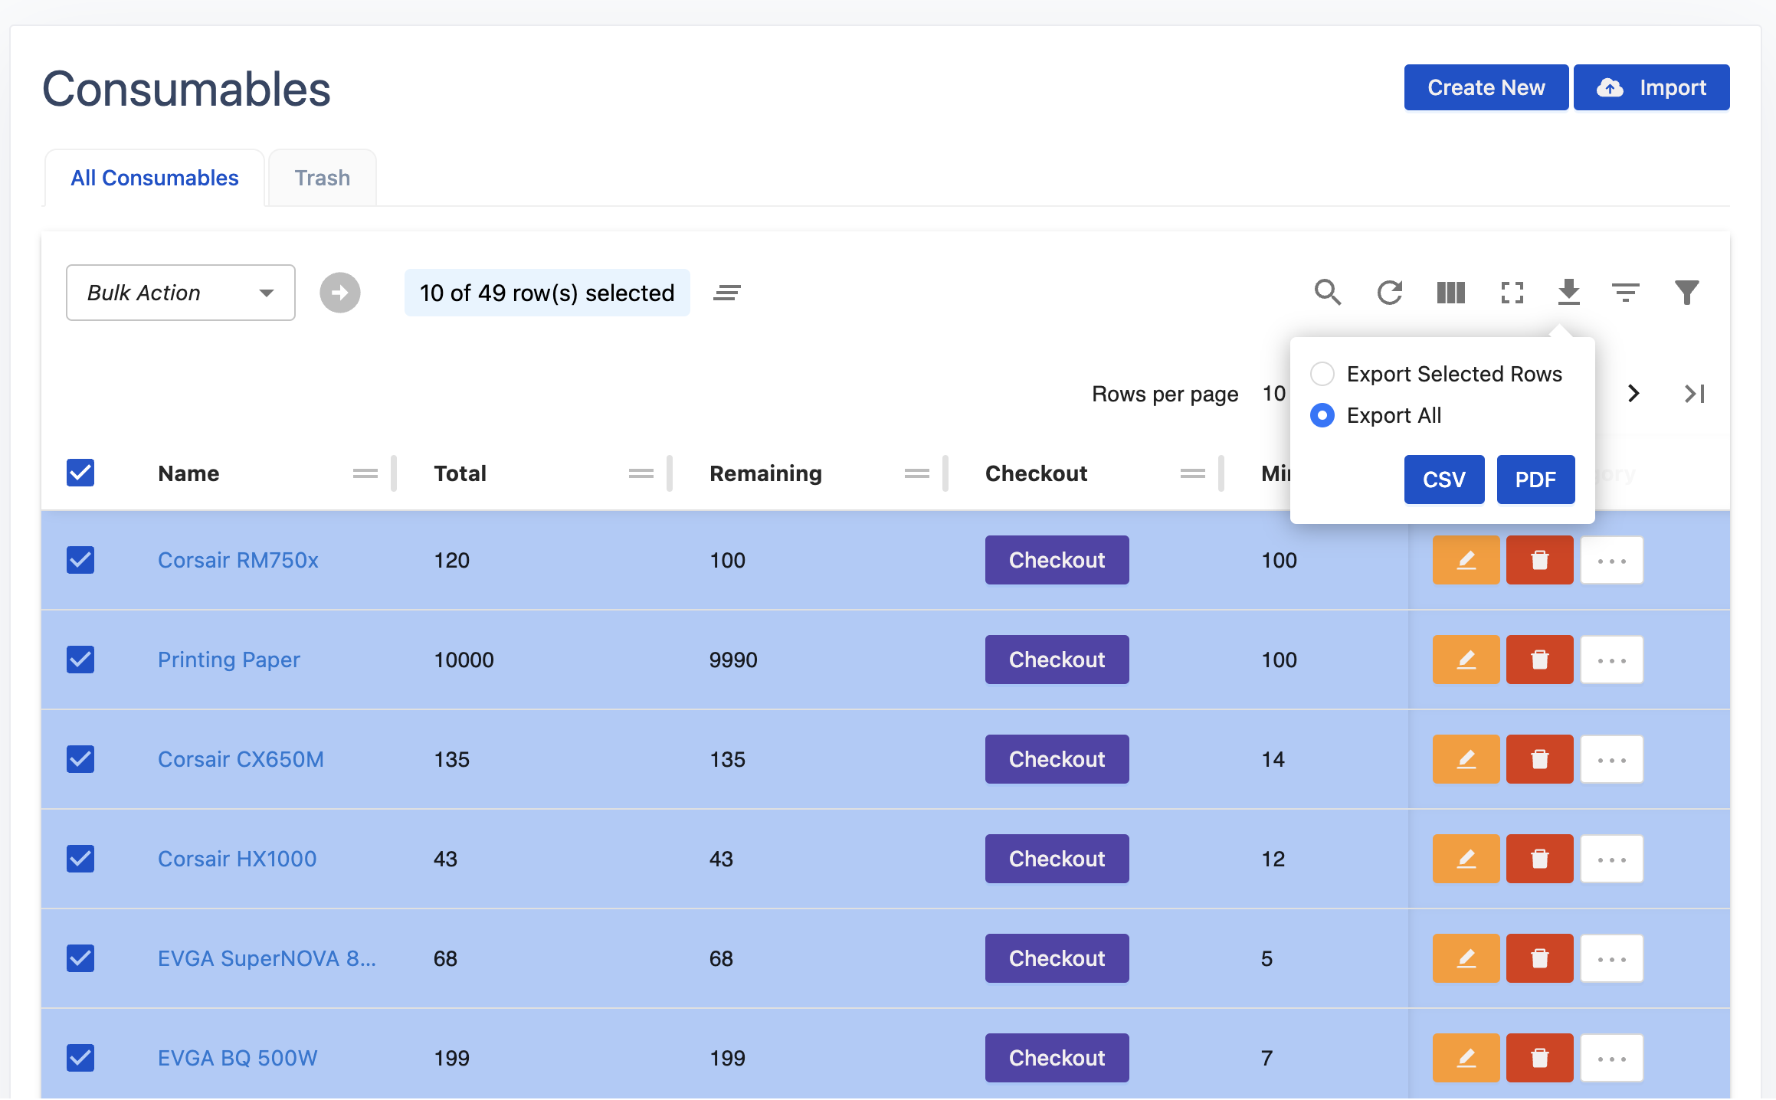Image resolution: width=1776 pixels, height=1100 pixels.
Task: Click the Checkout column drag handle
Action: [1193, 473]
